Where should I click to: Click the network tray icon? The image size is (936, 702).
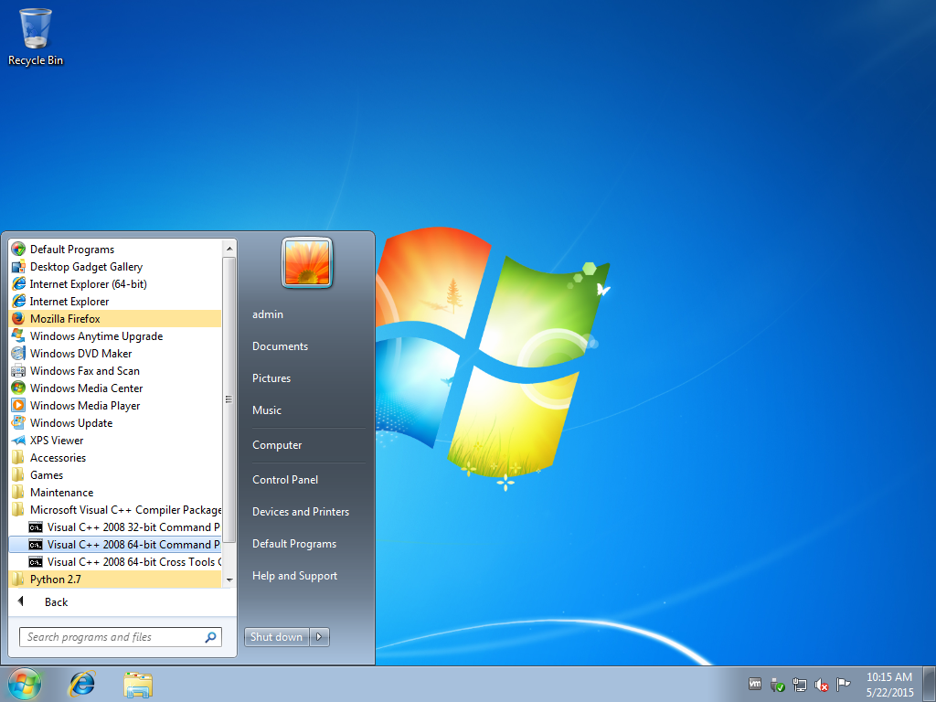799,685
